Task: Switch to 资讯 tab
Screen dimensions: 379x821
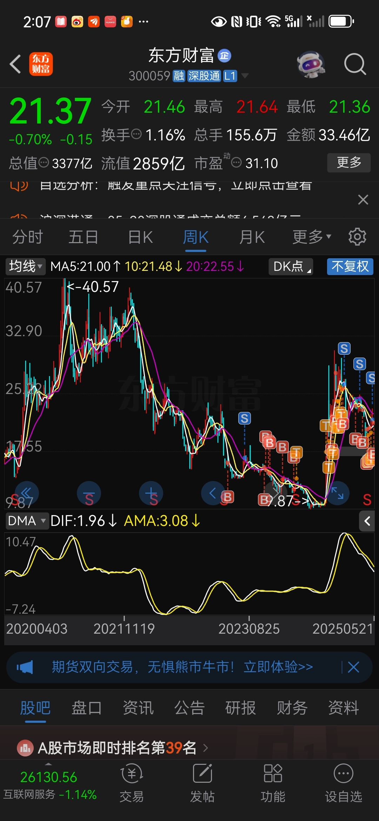Action: click(138, 708)
